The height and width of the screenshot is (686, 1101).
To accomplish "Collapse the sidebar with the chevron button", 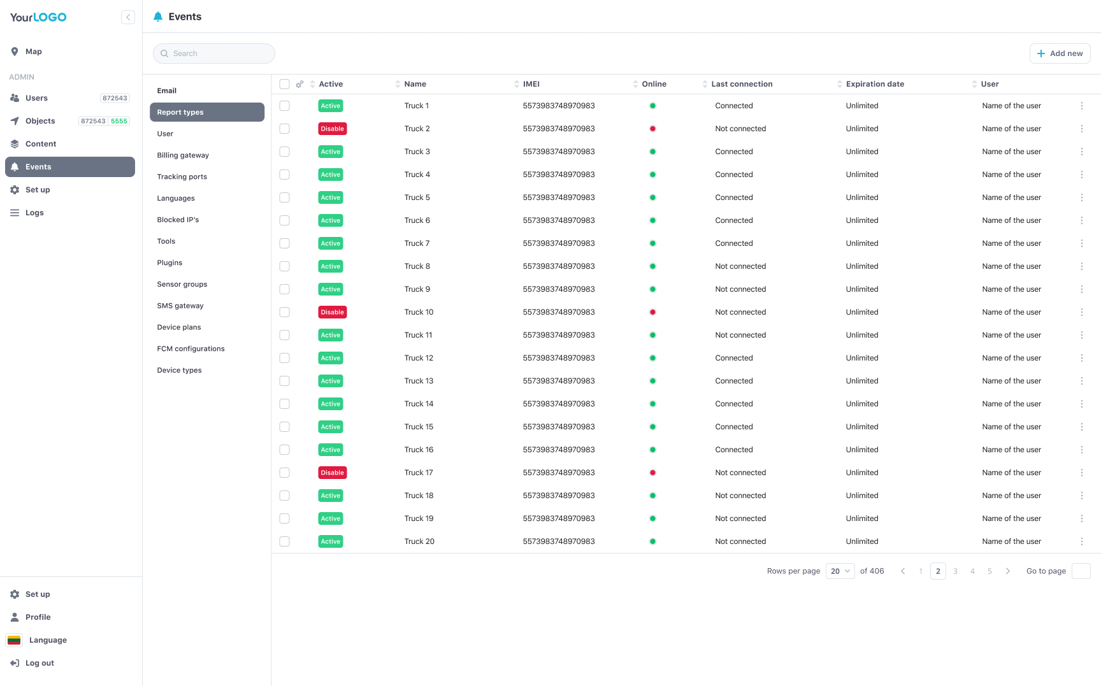I will point(128,17).
